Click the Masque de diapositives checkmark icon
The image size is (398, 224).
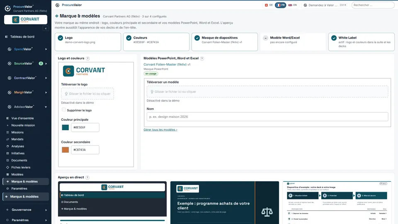[197, 38]
